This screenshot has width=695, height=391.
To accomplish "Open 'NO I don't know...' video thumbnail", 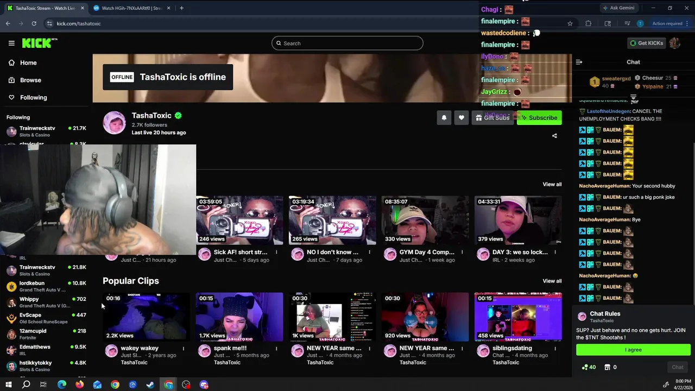I will pos(332,220).
